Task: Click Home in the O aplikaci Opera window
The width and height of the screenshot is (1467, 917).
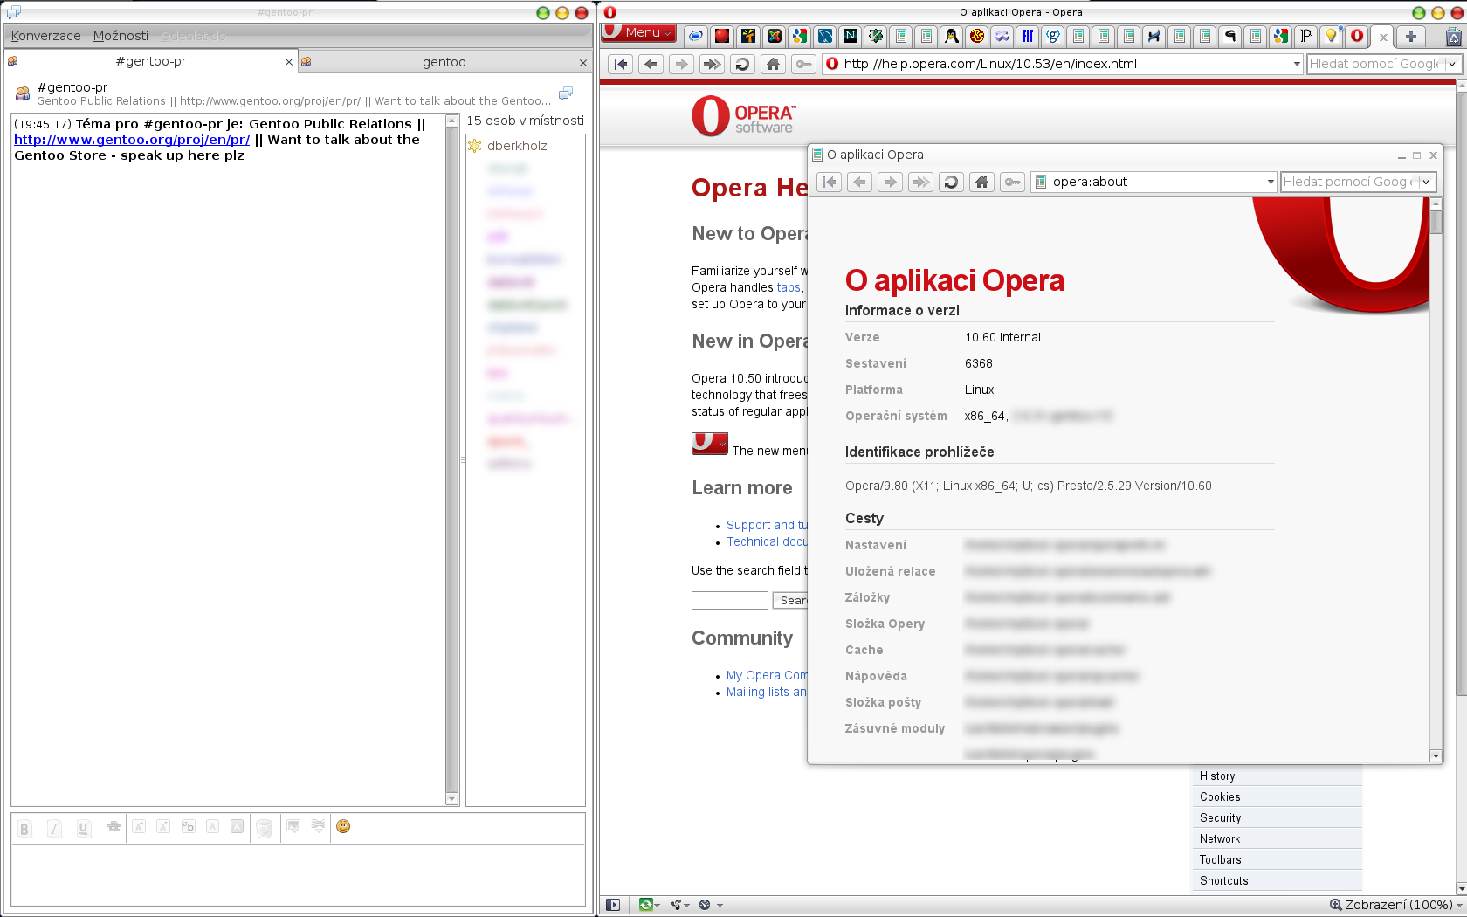Action: tap(981, 182)
